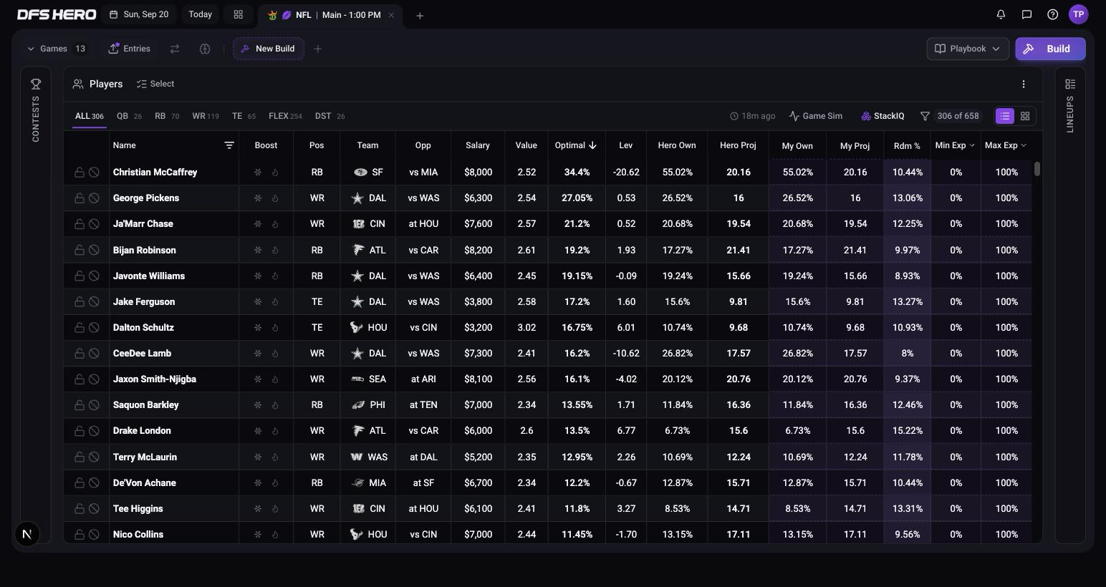Click the fire boost icon for Terry McLaurin

(x=275, y=457)
